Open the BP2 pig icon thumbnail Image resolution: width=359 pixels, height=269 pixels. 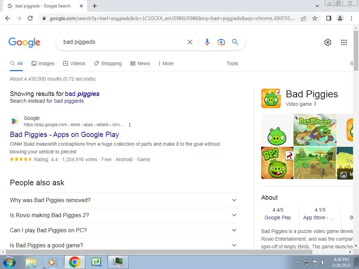pos(277,163)
